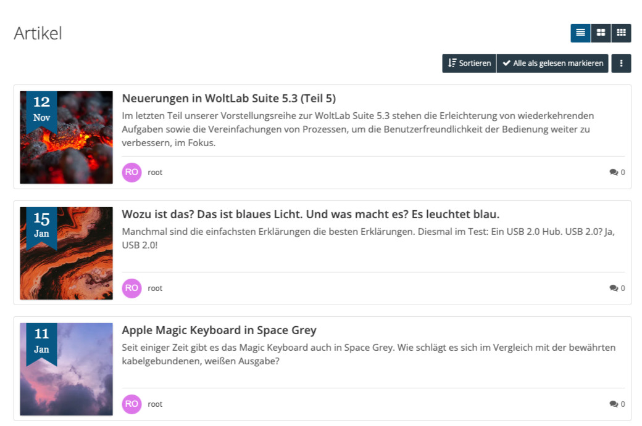Click comments icon on WoltLab Suite article
Image resolution: width=642 pixels, height=426 pixels.
point(614,173)
